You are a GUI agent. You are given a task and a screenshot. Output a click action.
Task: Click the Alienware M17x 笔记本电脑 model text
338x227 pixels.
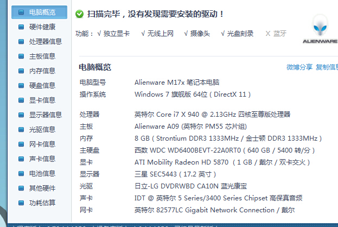(177, 83)
